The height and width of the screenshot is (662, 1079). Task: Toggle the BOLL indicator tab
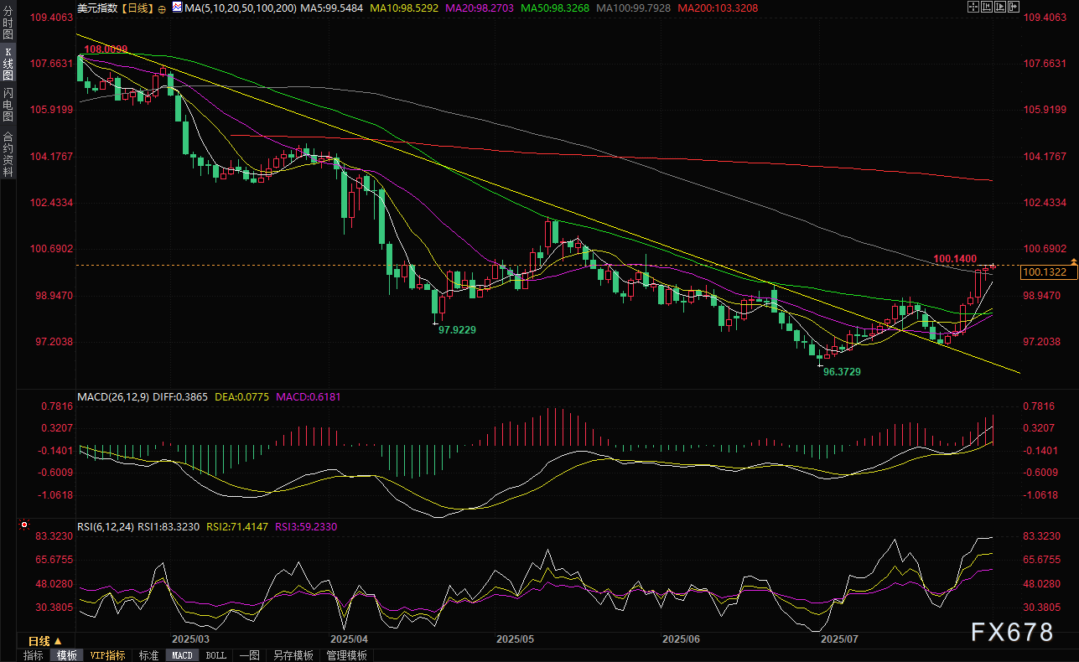click(x=215, y=655)
